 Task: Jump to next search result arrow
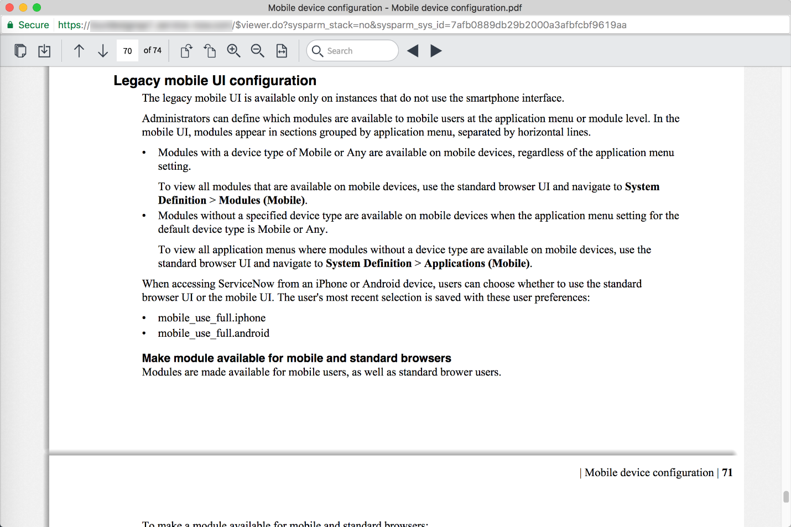coord(436,51)
